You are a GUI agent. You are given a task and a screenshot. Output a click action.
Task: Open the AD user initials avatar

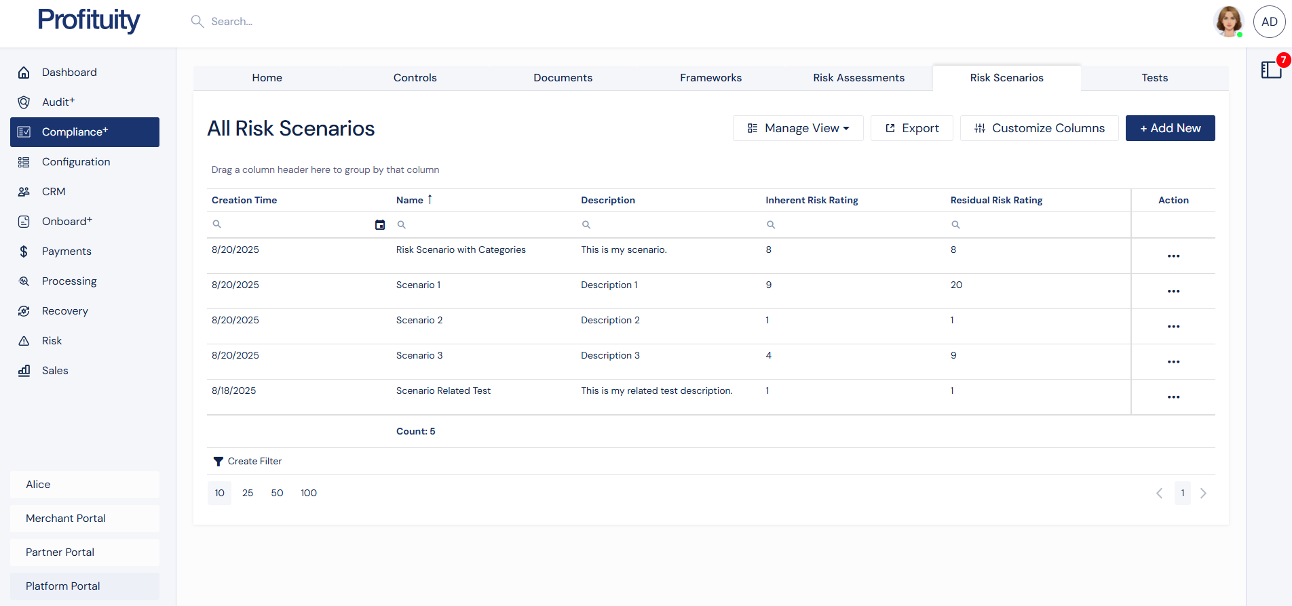click(1269, 22)
